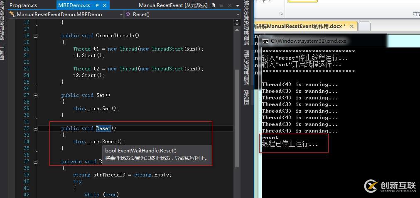Click 'while (true)' on line 42
420x198 pixels.
point(102,195)
